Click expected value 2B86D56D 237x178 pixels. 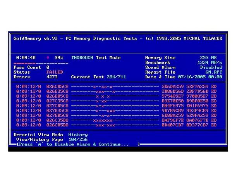coord(172,92)
